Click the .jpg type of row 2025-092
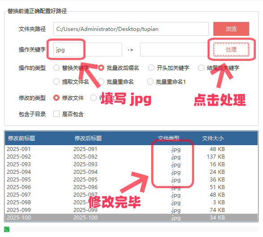The width and height of the screenshot is (263, 237). click(x=176, y=157)
